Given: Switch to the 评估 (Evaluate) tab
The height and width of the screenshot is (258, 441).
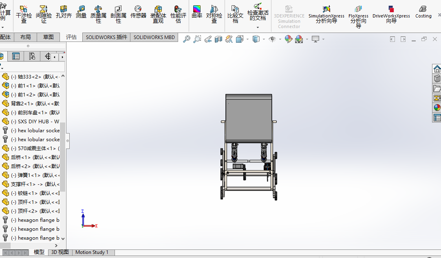Looking at the screenshot, I should click(71, 37).
